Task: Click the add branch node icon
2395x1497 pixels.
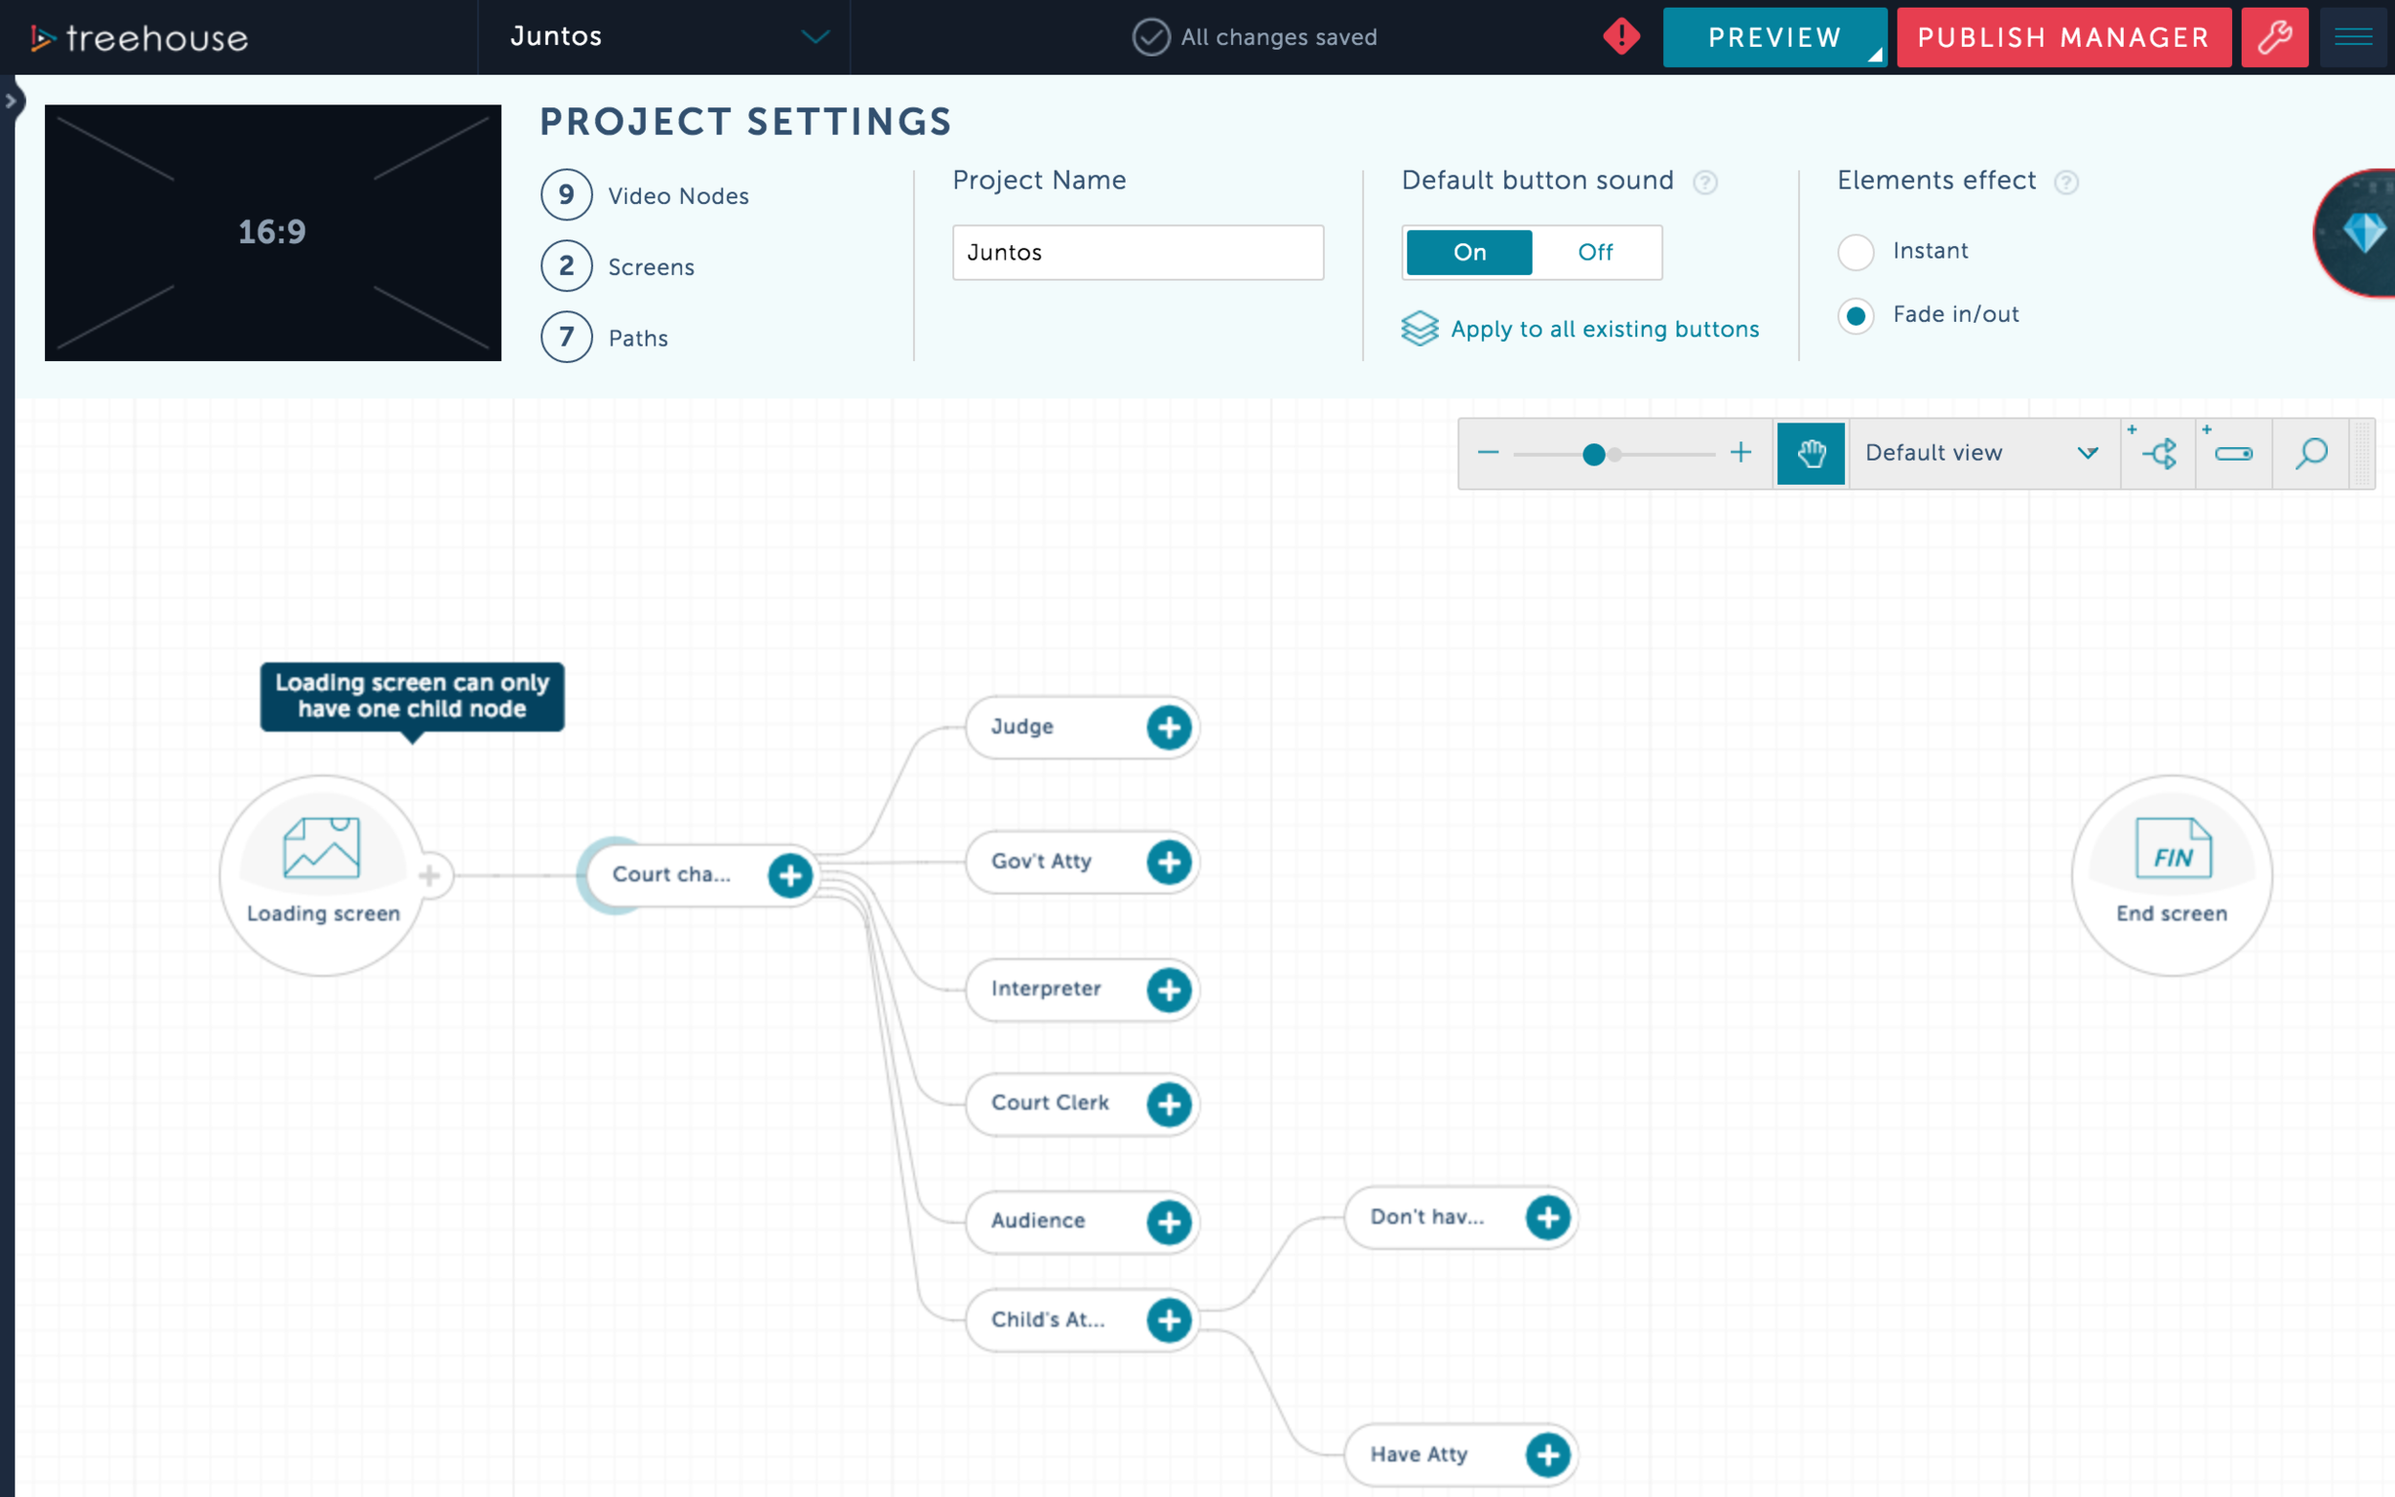Action: coord(2158,453)
